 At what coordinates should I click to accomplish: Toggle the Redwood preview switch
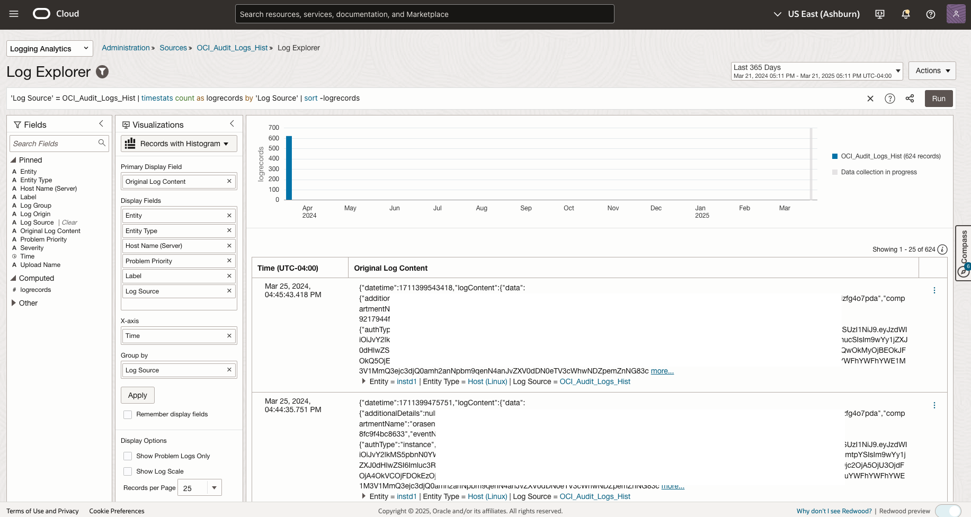coord(948,511)
